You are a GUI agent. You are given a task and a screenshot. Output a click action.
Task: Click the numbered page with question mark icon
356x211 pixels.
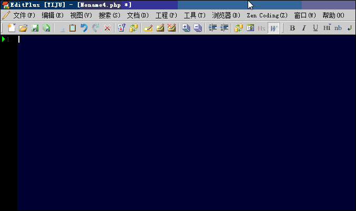pyautogui.click(x=121, y=28)
